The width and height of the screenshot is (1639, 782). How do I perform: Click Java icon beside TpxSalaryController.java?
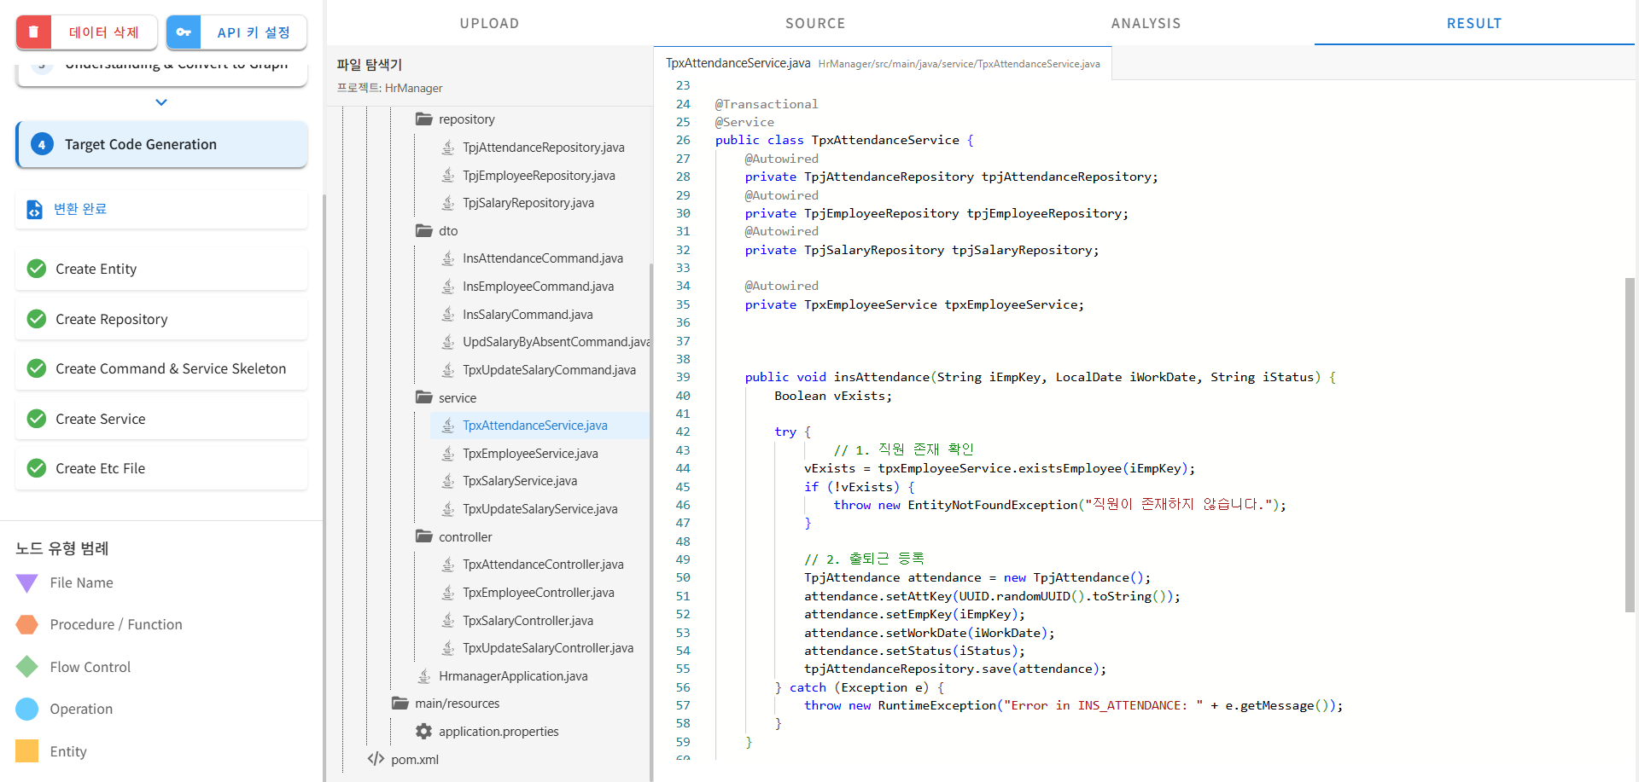coord(448,621)
